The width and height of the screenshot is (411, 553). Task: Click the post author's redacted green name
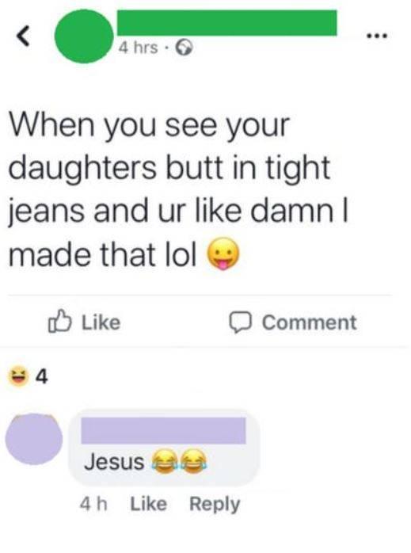227,23
